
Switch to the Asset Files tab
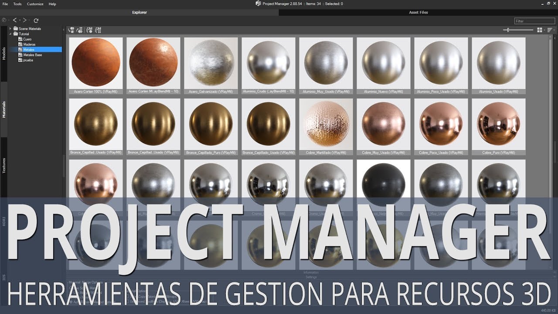[418, 12]
